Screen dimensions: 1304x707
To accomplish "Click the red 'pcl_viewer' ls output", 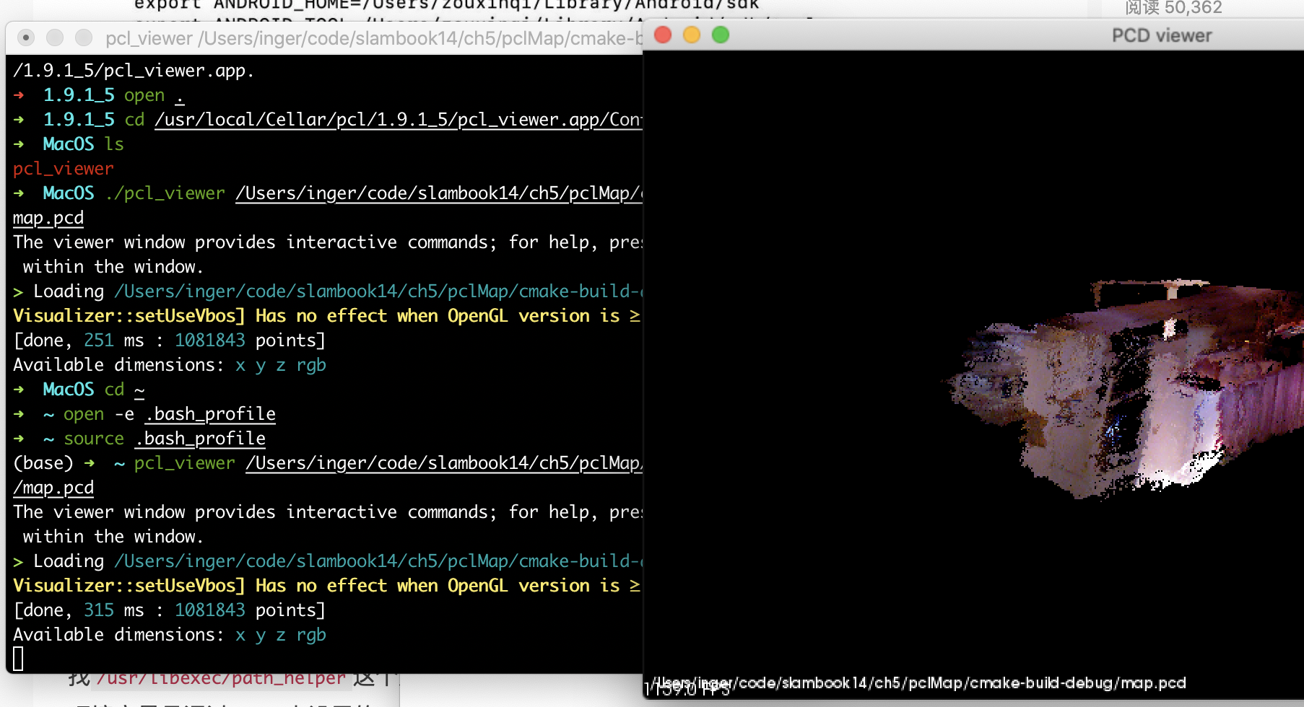I will 64,169.
